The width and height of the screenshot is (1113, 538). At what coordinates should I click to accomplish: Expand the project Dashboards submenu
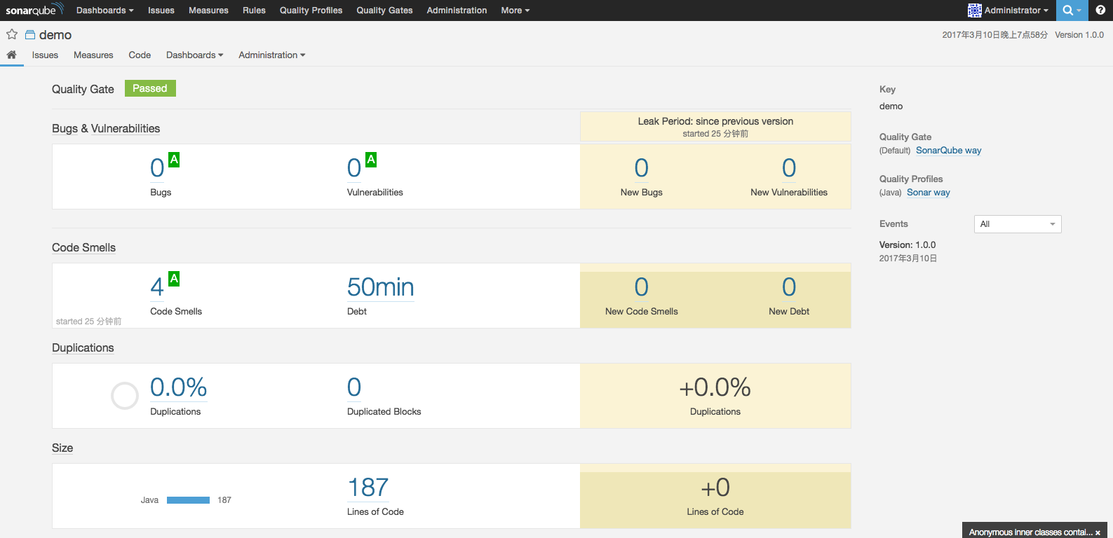194,55
